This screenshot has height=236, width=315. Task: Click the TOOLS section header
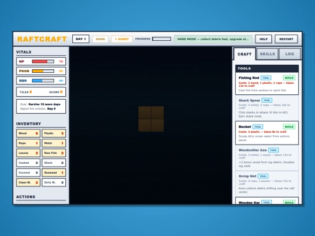(267, 68)
